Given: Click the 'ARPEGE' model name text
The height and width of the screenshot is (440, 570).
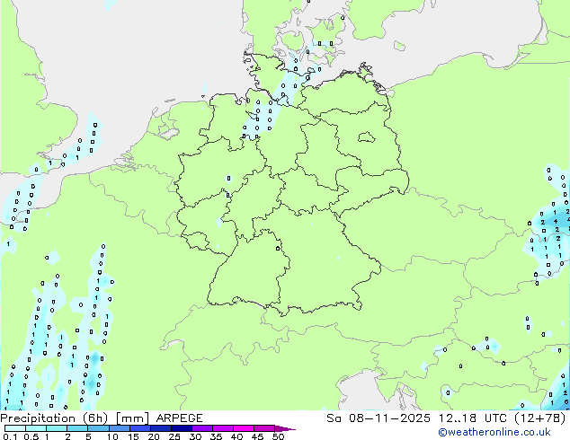Looking at the screenshot, I should (179, 418).
